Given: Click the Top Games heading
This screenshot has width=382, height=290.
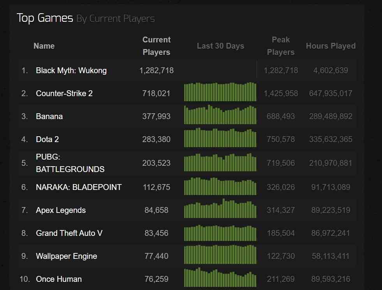Looking at the screenshot, I should click(45, 18).
